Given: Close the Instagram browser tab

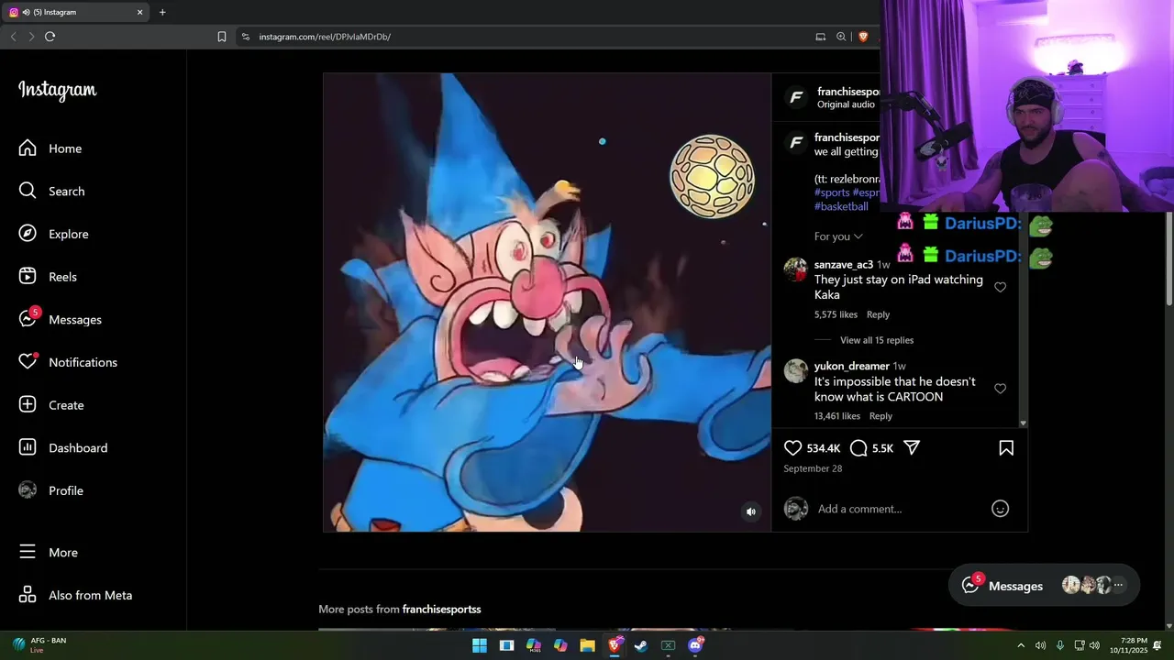Looking at the screenshot, I should [139, 12].
